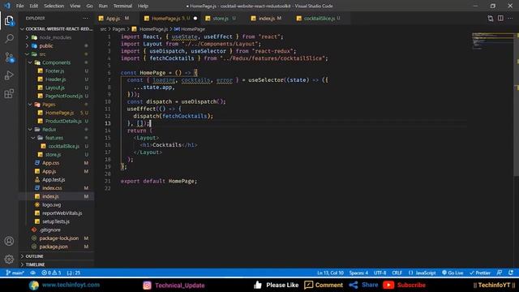Collapse the features folder
Viewport: 519px width, 292px height.
pyautogui.click(x=56, y=138)
